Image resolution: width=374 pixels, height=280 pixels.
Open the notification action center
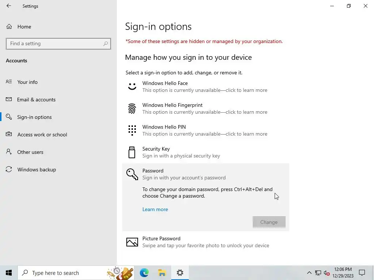362,273
